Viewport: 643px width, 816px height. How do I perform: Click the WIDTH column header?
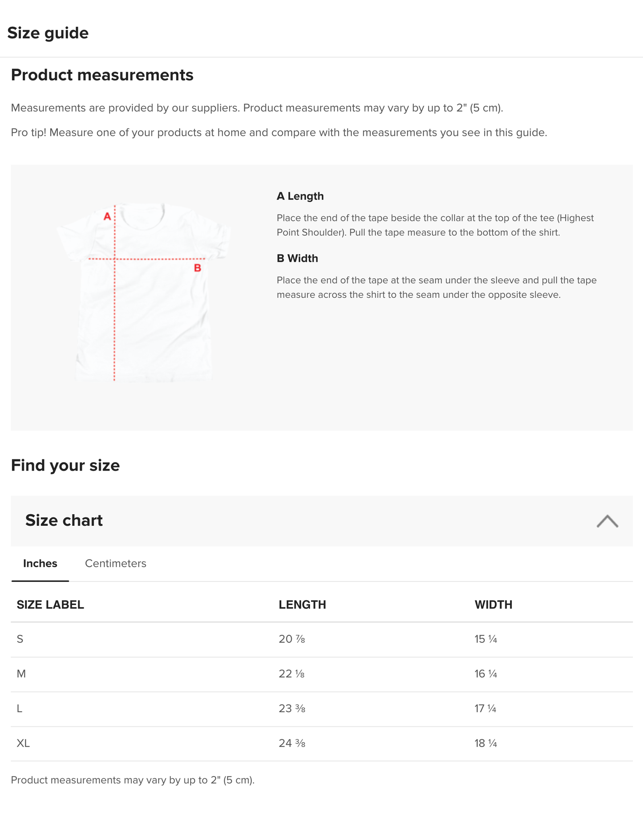[x=493, y=605]
